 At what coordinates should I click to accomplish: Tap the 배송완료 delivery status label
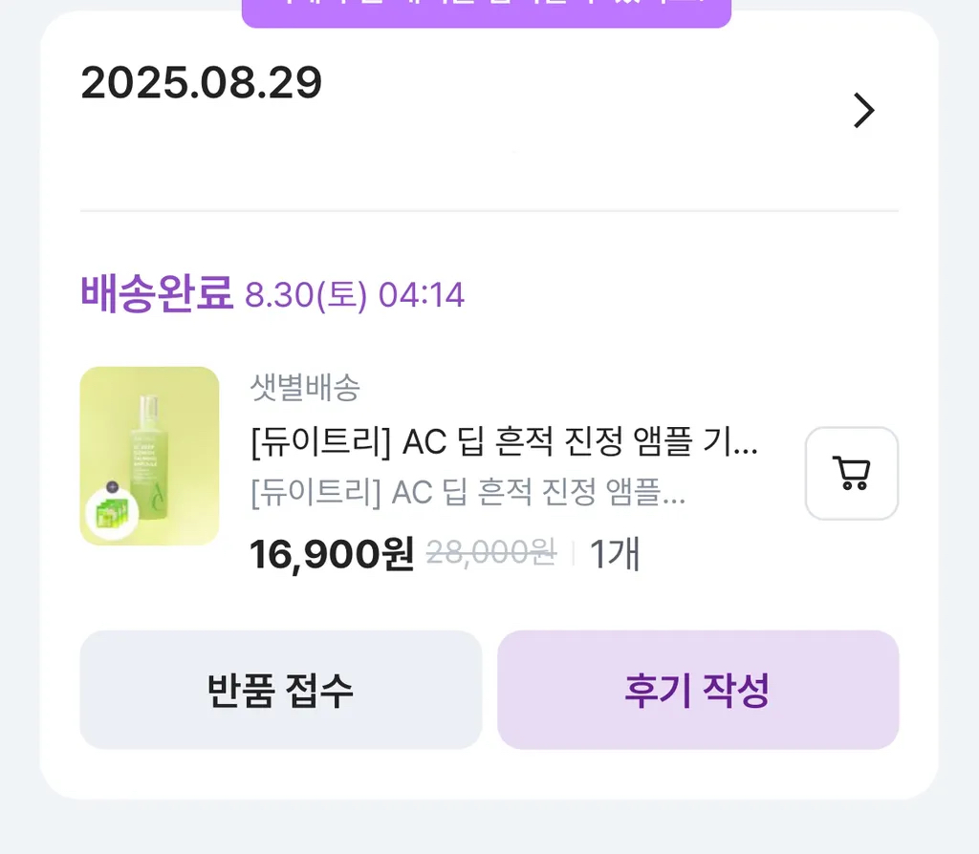click(157, 293)
